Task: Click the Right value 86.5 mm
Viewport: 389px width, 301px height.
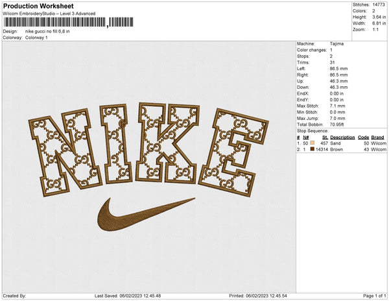Action: [338, 75]
